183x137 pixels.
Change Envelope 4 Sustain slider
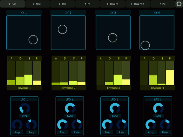[161, 73]
